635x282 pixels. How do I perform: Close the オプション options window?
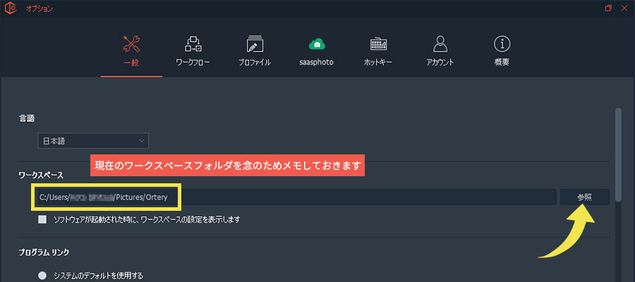pos(625,8)
